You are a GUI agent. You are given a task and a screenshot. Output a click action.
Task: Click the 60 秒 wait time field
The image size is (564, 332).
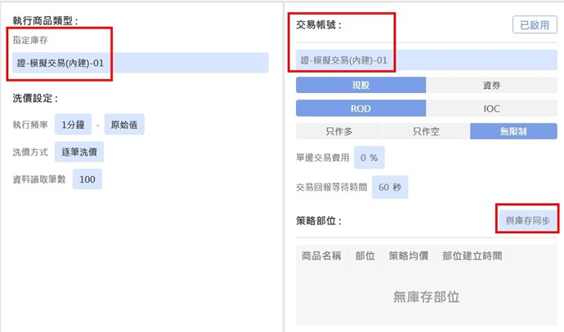389,187
